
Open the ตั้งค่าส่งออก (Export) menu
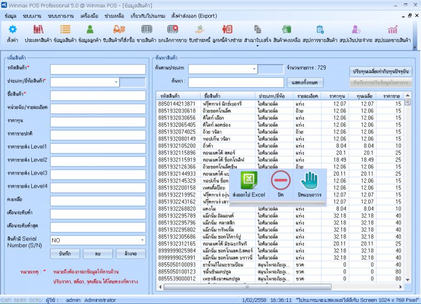[194, 16]
